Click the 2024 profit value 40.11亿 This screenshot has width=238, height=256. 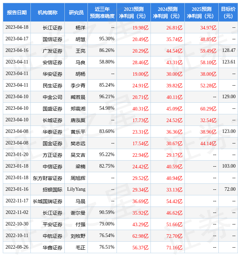[174, 97]
